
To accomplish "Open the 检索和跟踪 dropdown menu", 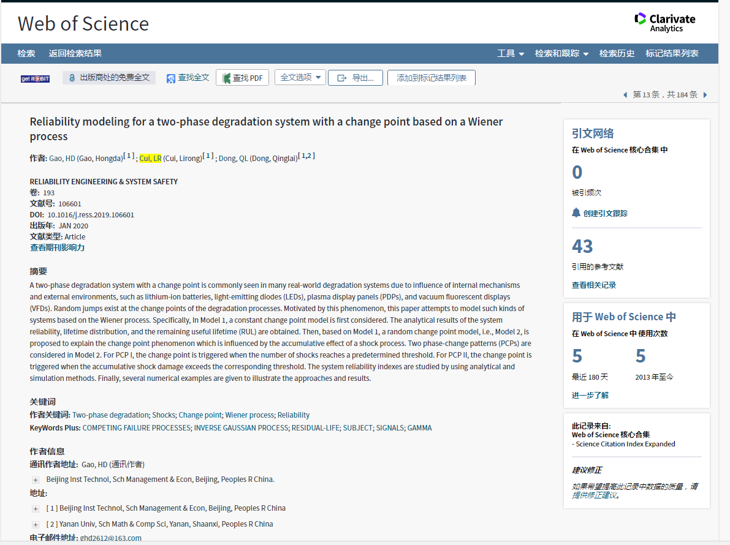I will coord(561,53).
